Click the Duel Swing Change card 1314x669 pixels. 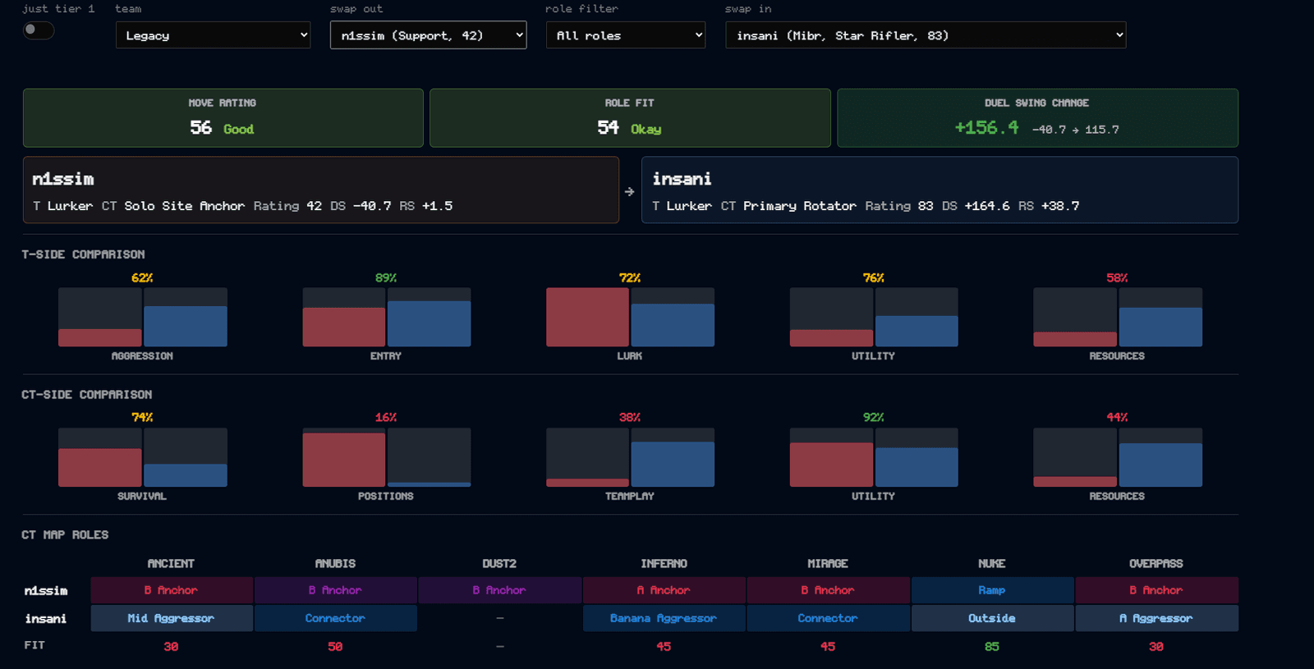[1037, 118]
